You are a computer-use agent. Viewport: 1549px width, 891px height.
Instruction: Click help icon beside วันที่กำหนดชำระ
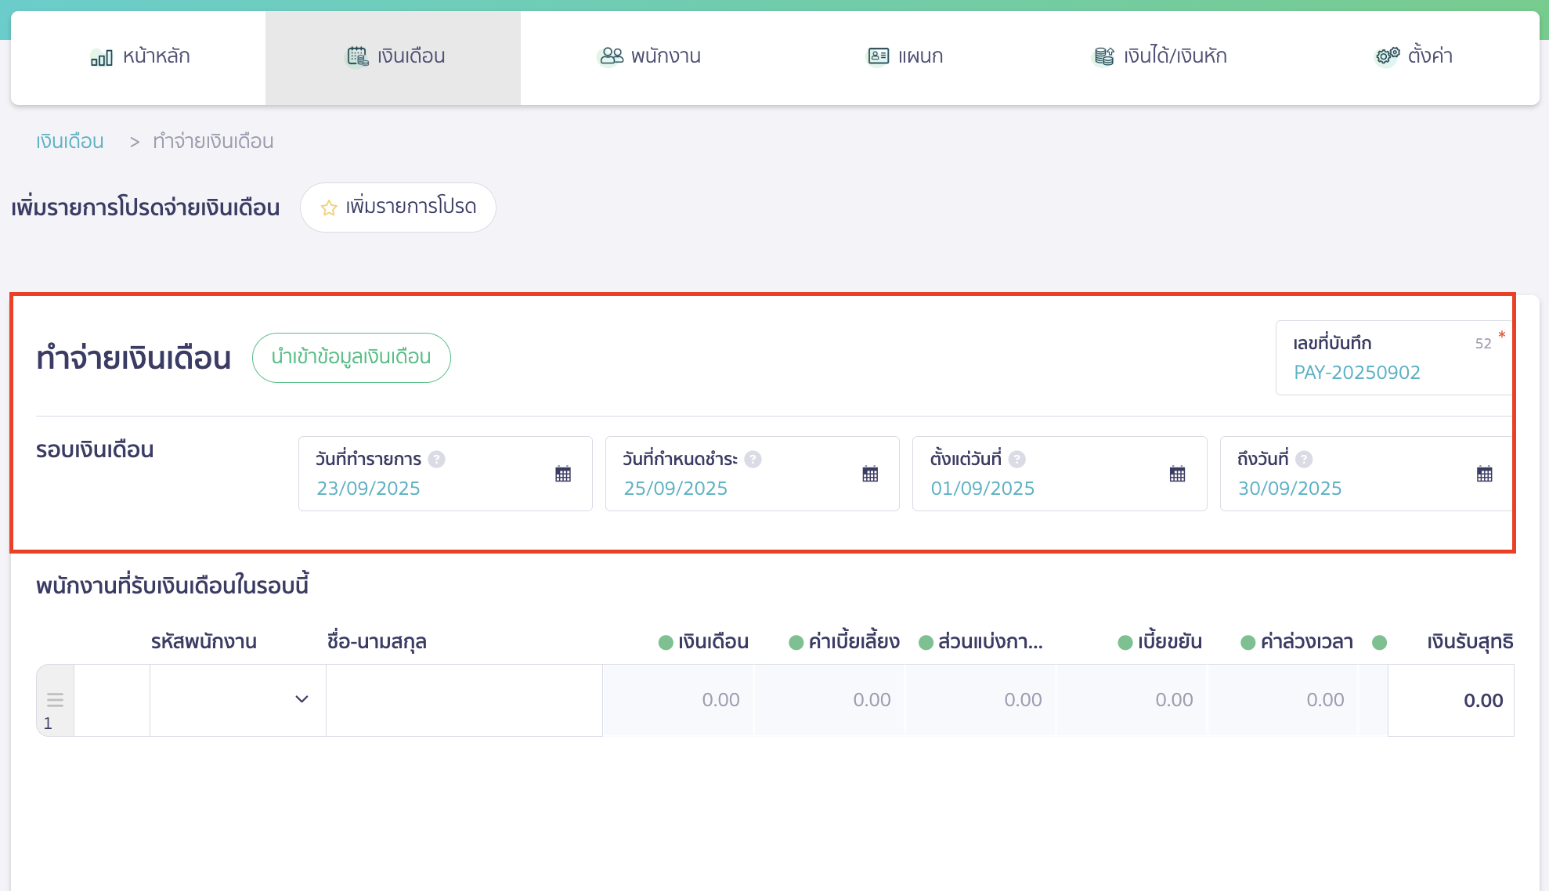point(753,460)
